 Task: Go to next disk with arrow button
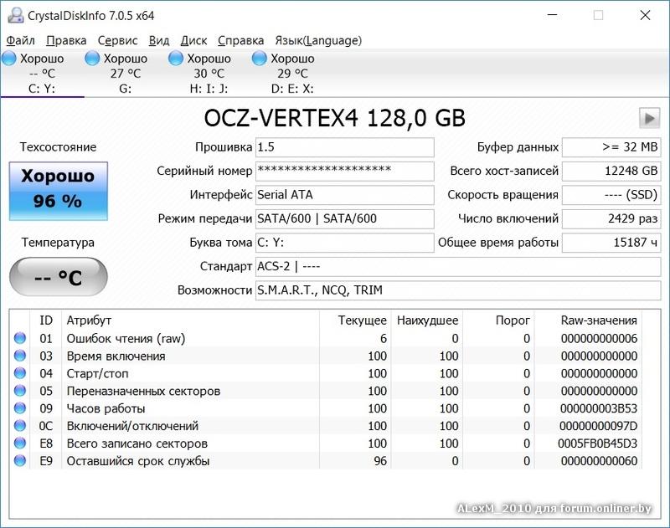point(650,118)
